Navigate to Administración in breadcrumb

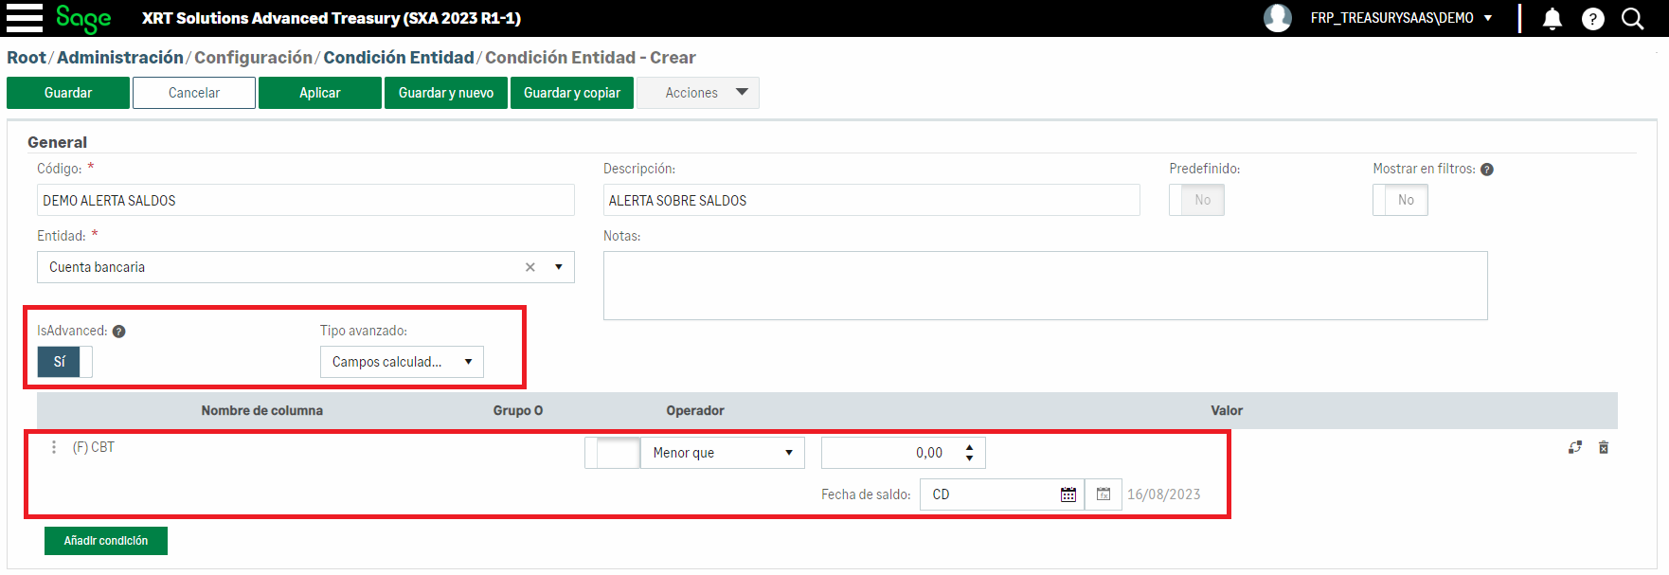click(120, 58)
